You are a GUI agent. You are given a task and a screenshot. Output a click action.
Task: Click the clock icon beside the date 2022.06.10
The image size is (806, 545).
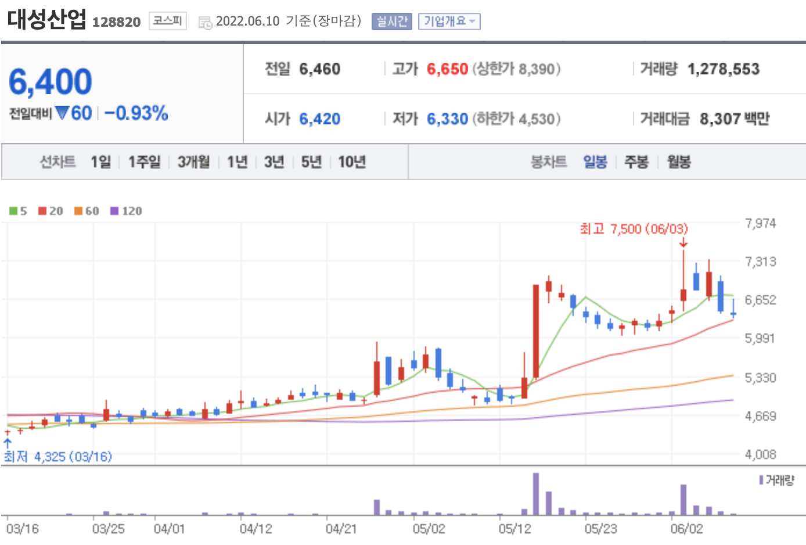205,23
